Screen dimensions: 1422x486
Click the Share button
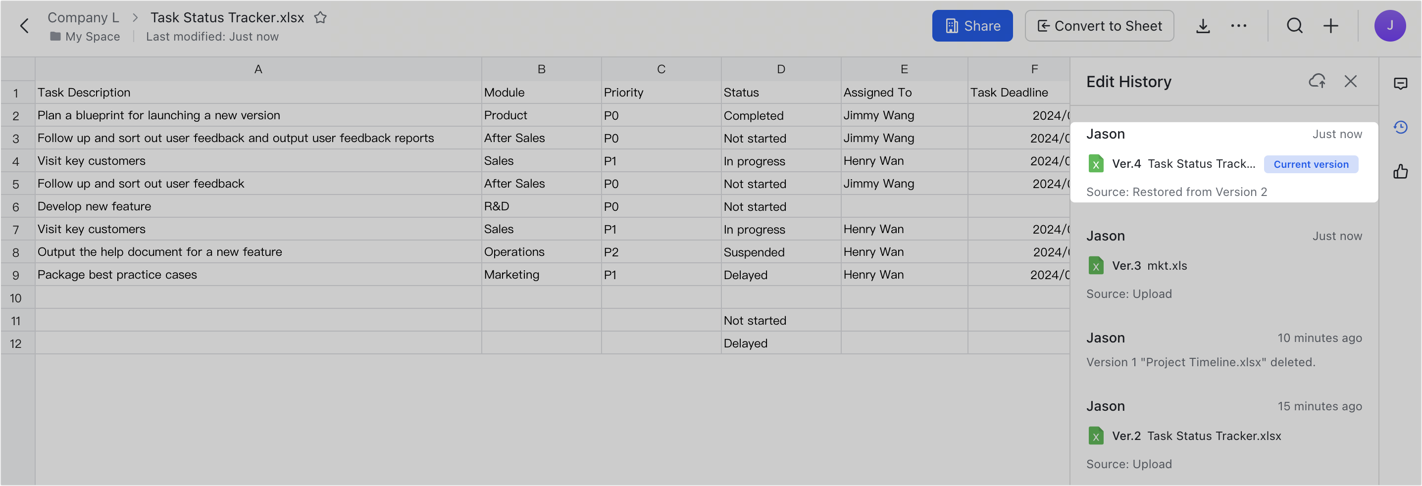click(x=972, y=25)
